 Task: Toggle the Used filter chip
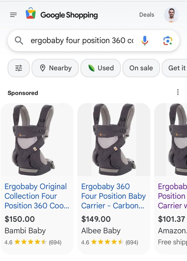coord(101,68)
